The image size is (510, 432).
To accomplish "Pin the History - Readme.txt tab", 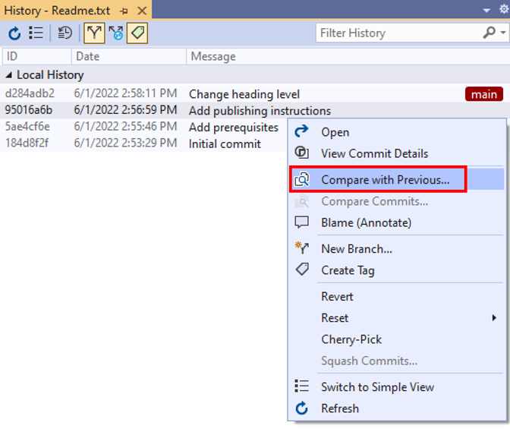I will 124,10.
